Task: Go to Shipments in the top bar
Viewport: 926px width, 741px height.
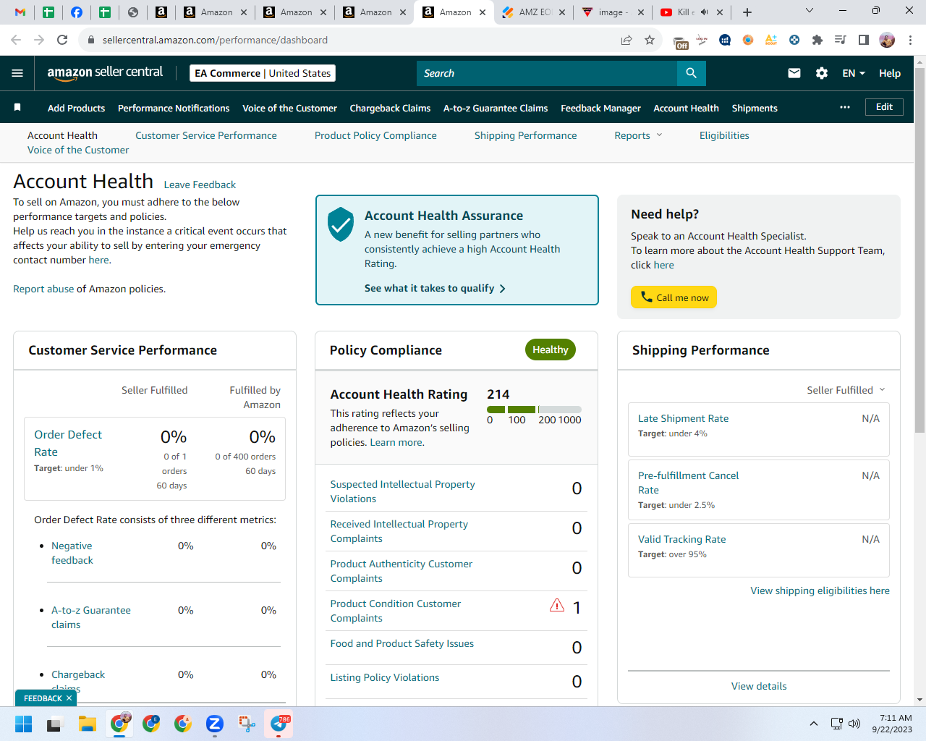Action: (755, 108)
